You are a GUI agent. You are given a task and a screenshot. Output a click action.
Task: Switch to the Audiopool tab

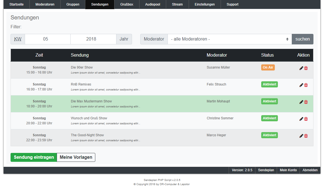tap(153, 4)
